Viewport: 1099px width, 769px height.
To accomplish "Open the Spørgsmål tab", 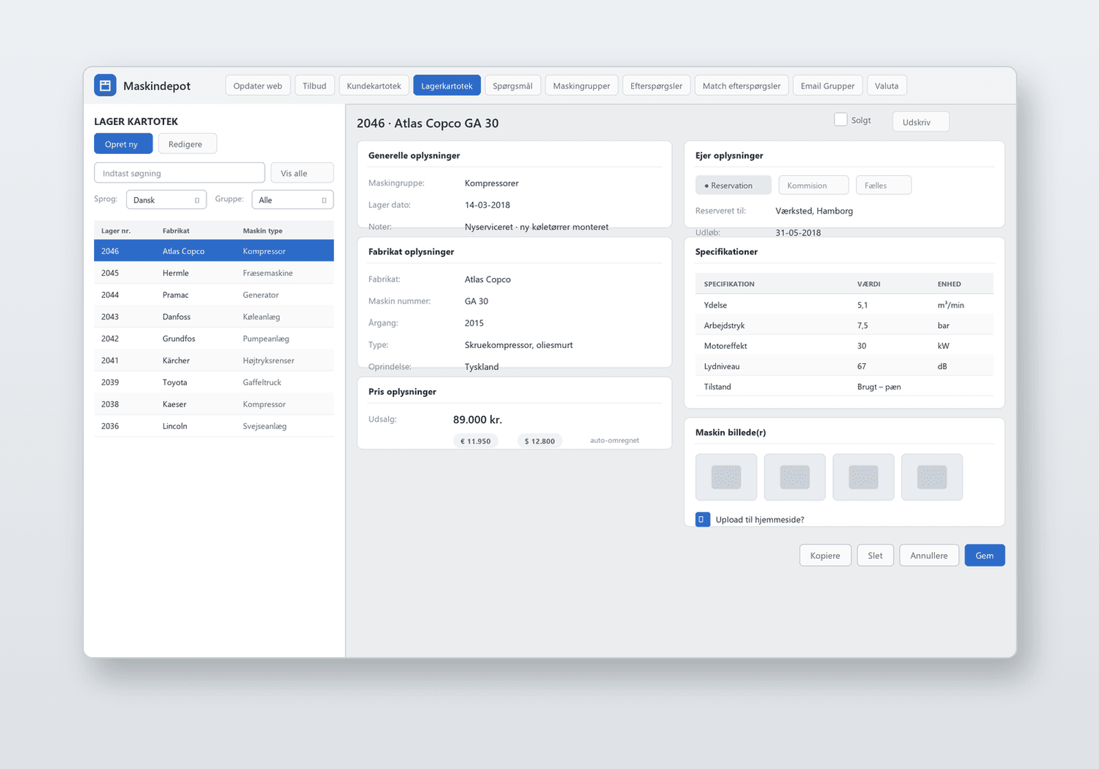I will coord(512,86).
